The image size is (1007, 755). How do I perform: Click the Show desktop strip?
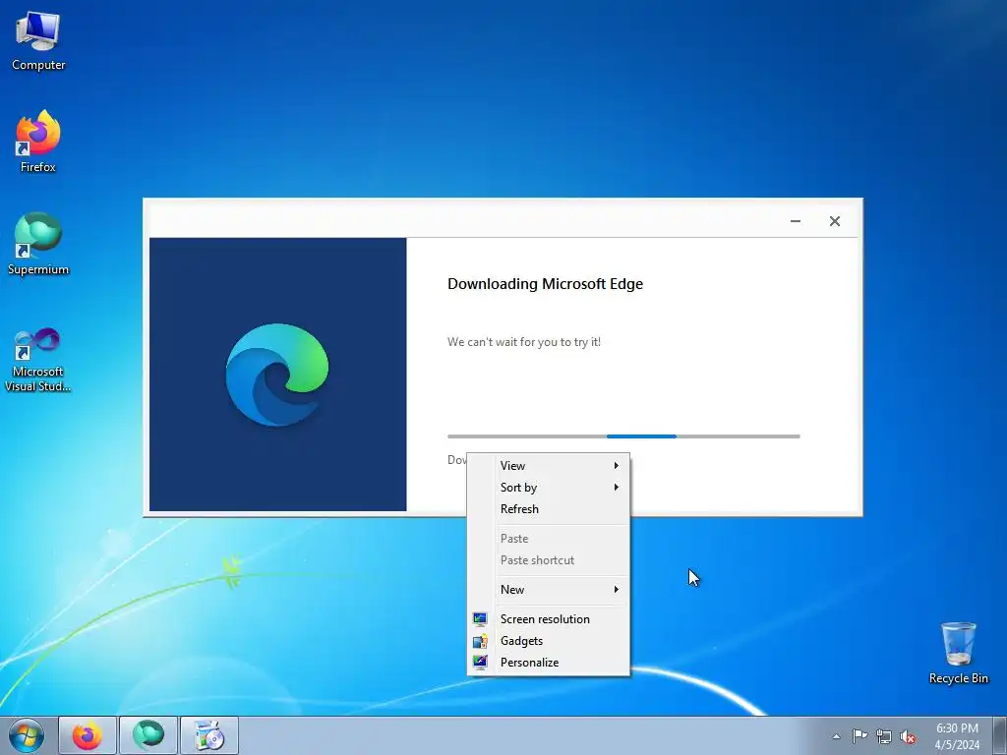999,735
